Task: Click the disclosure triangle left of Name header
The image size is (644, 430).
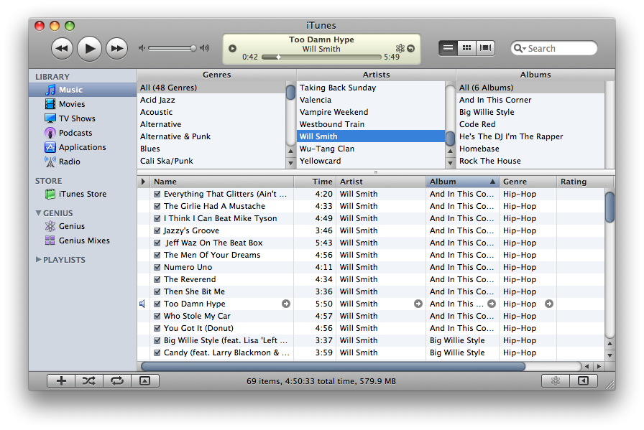Action: click(x=143, y=182)
